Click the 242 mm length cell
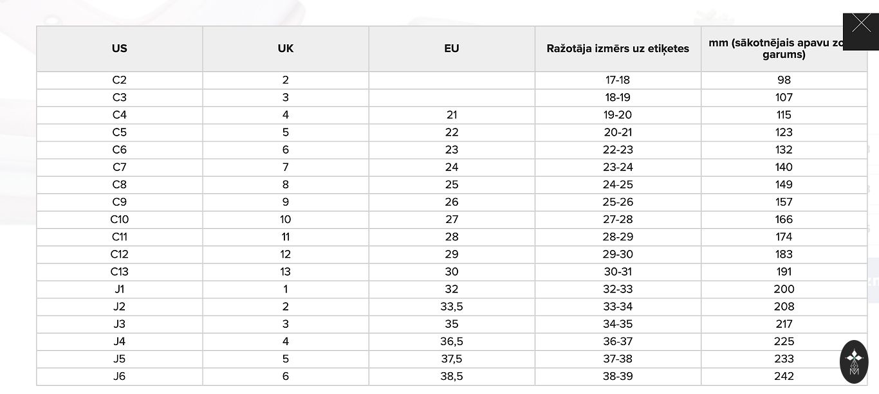 pos(784,377)
